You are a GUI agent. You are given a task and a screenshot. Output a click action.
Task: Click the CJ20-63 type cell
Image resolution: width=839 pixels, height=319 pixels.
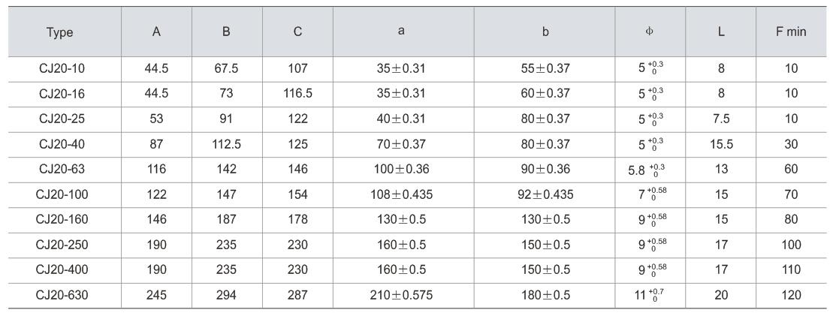[62, 170]
